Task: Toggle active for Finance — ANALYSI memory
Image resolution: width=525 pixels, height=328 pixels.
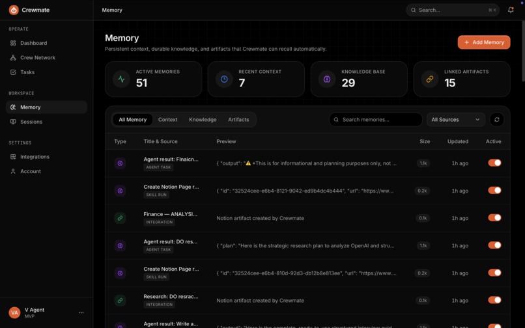Action: tap(494, 217)
